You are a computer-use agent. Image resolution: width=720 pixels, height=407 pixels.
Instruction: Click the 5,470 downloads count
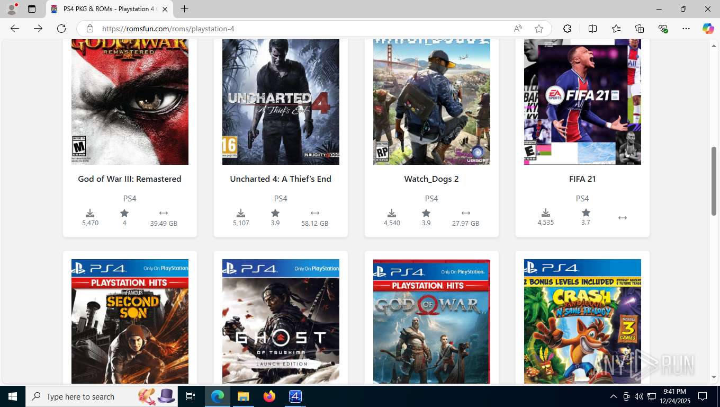[x=90, y=223]
